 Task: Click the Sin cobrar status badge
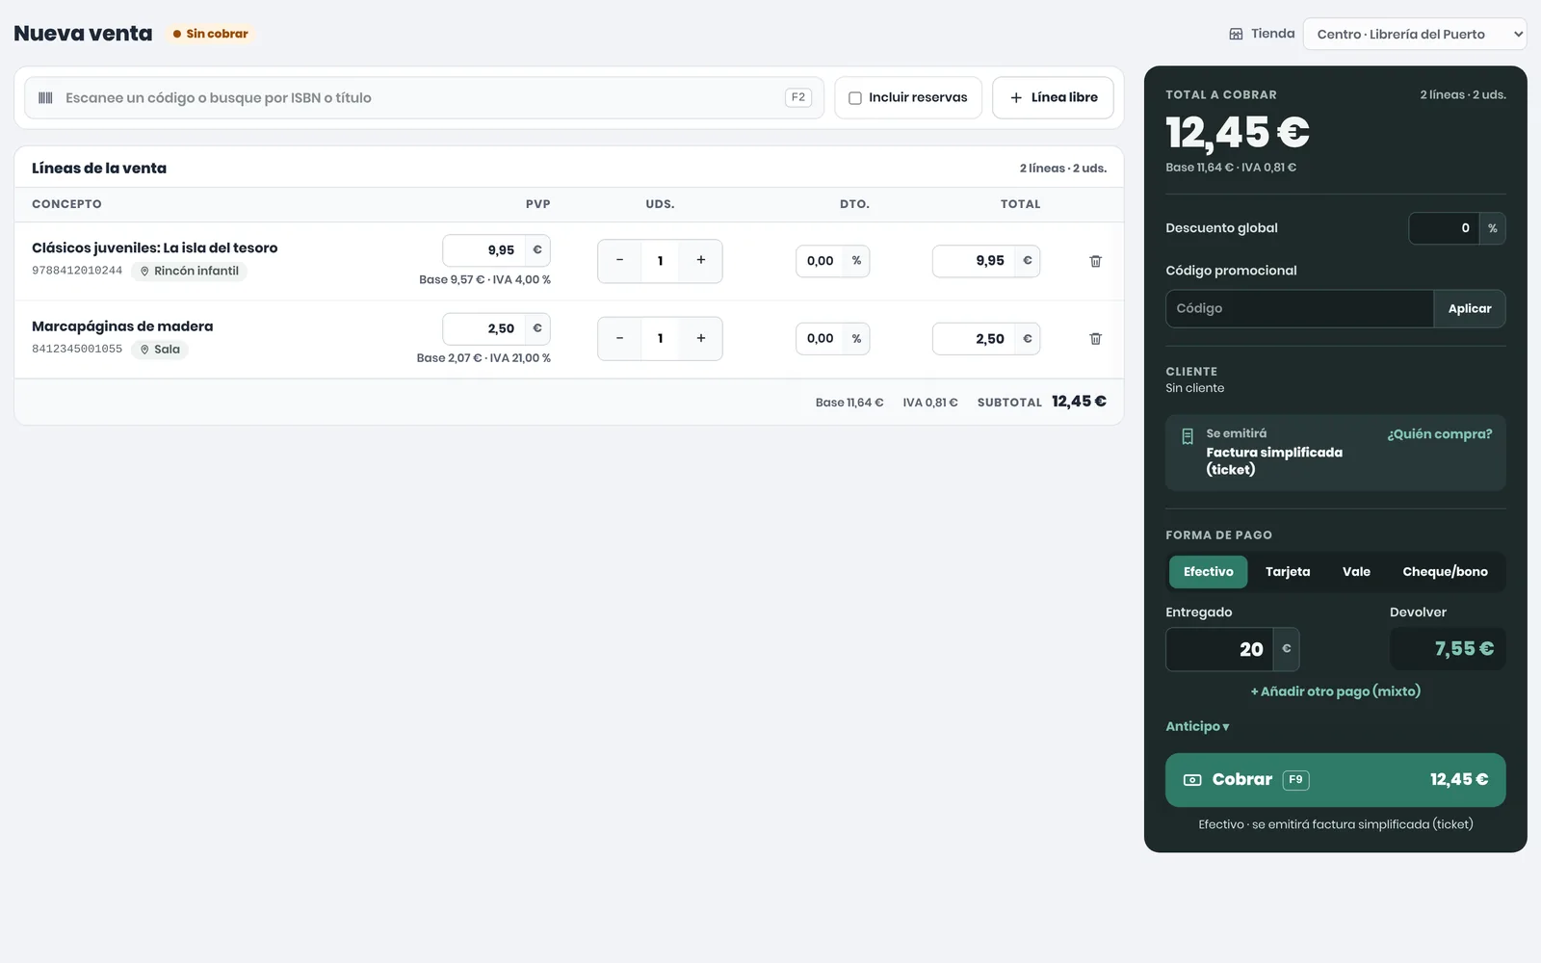coord(210,34)
